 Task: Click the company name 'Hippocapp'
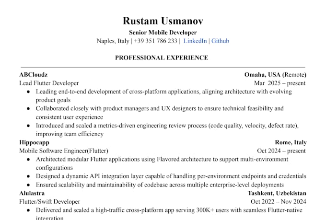click(x=35, y=142)
